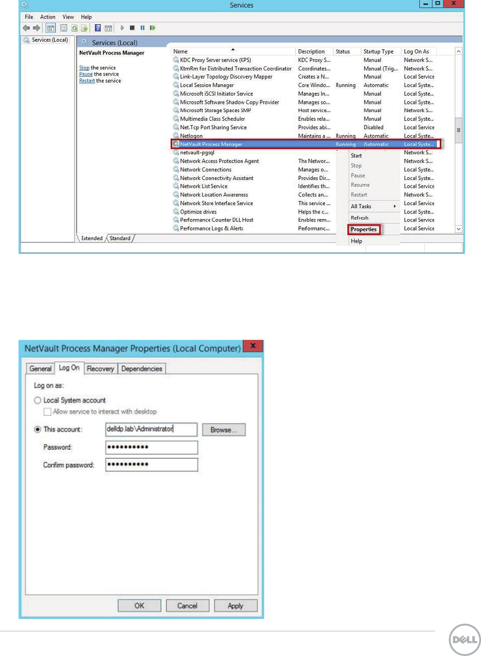The width and height of the screenshot is (481, 656).
Task: Toggle Show/Hide Console Tree icon
Action: [51, 28]
